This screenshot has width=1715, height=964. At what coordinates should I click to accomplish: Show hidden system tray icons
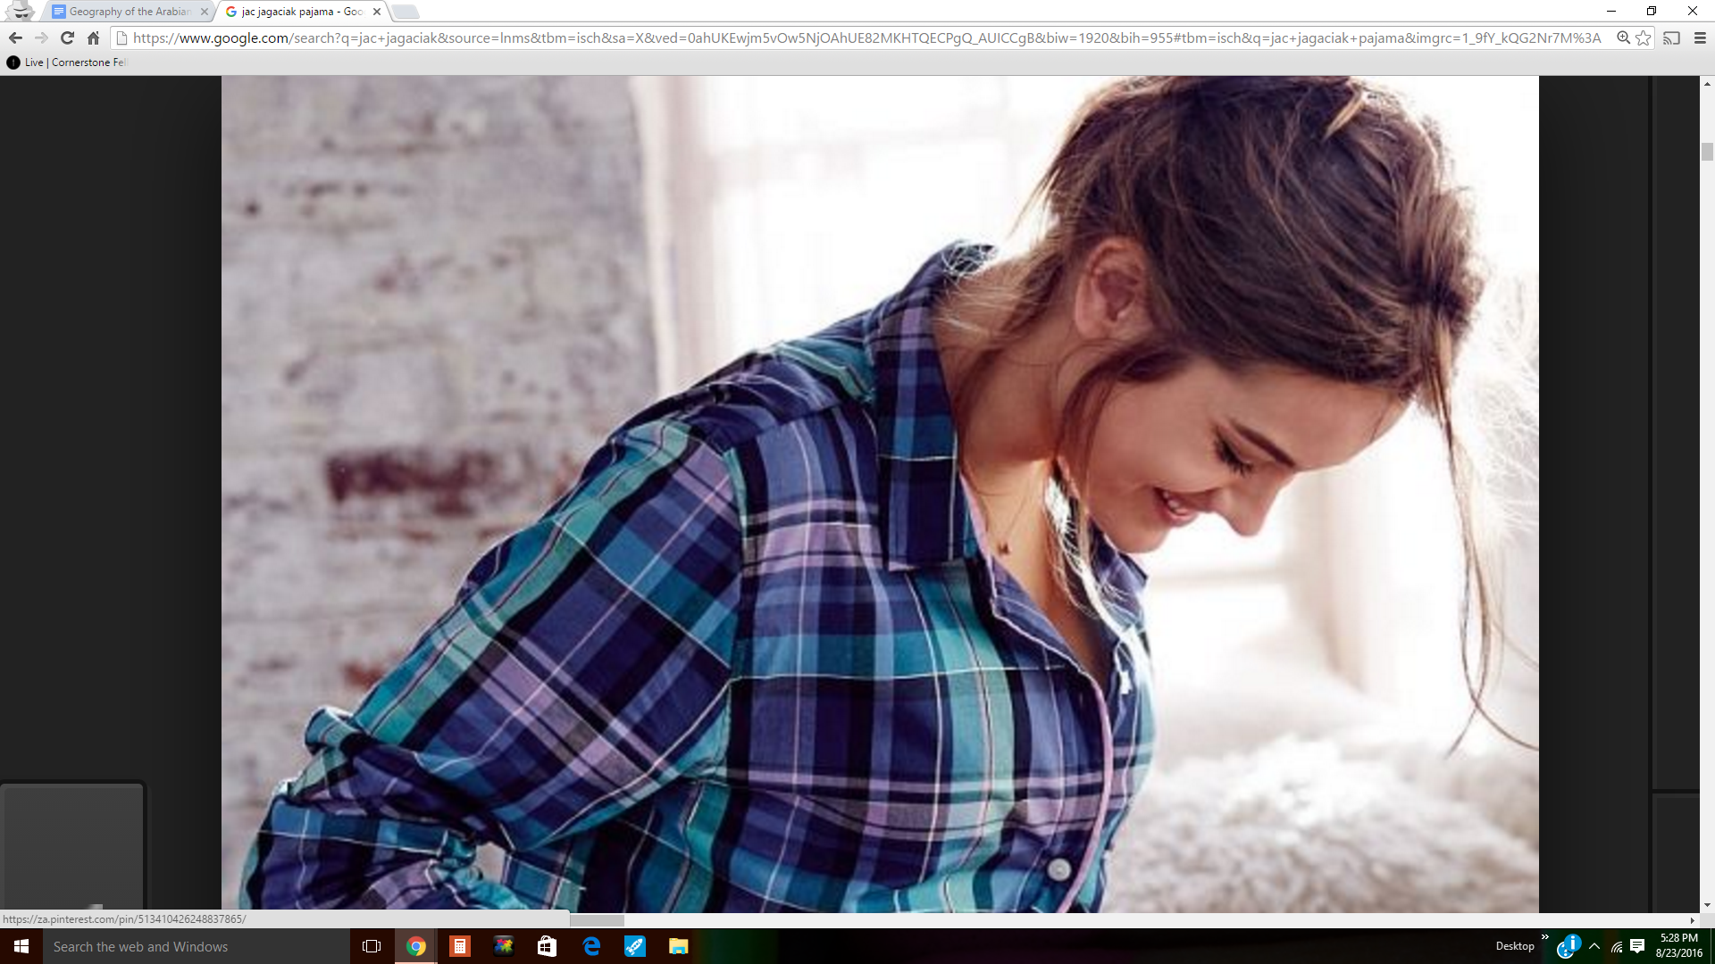click(x=1594, y=946)
